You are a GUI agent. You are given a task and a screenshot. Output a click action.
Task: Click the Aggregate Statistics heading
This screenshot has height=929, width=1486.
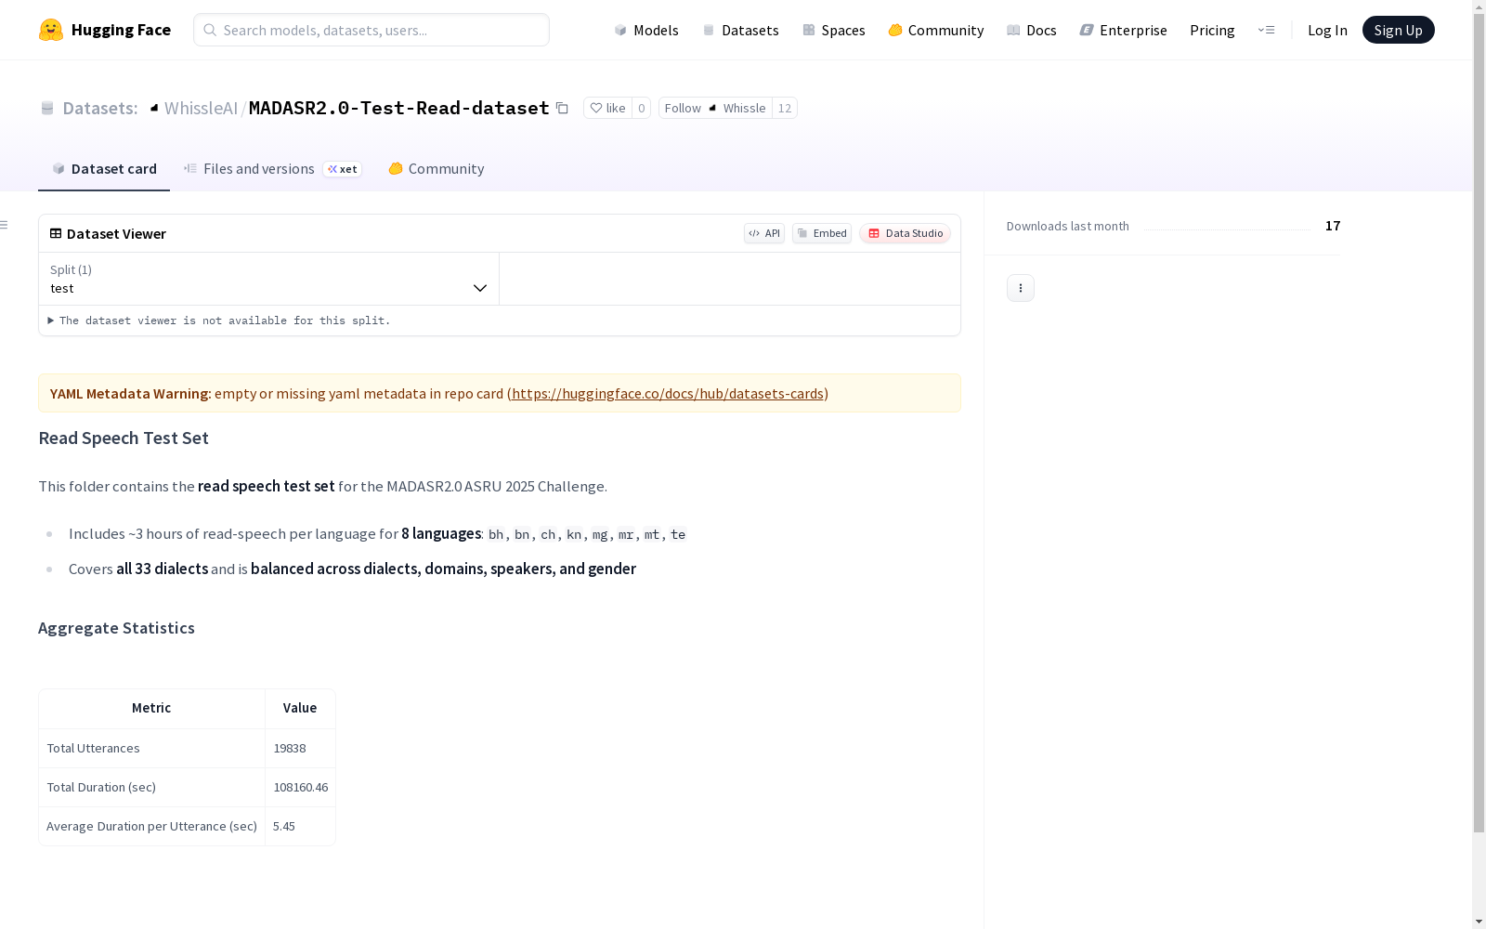[x=116, y=628]
